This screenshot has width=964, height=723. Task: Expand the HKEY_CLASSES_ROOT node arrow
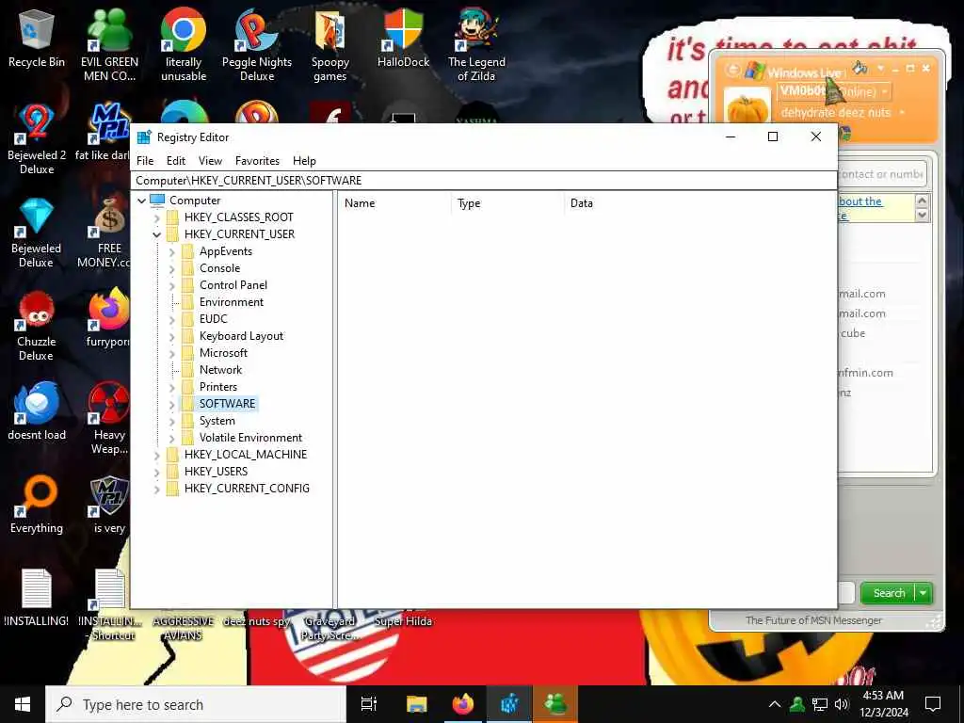click(x=157, y=217)
